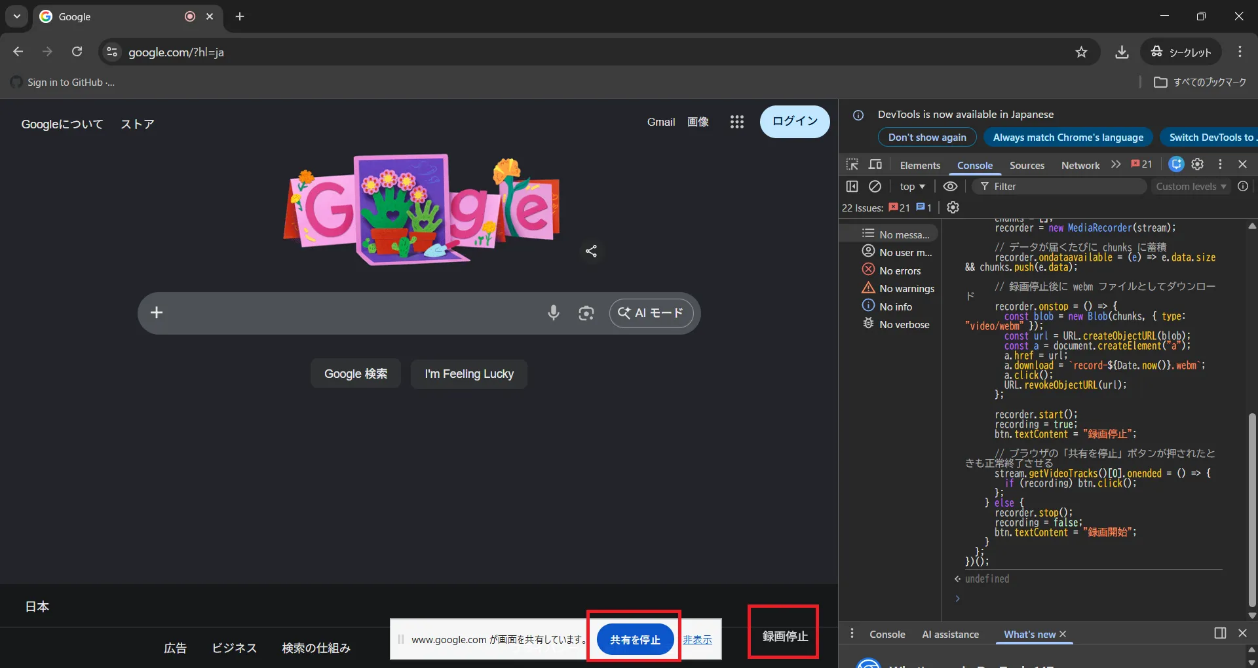
Task: Toggle the console sidebar
Action: 852,187
